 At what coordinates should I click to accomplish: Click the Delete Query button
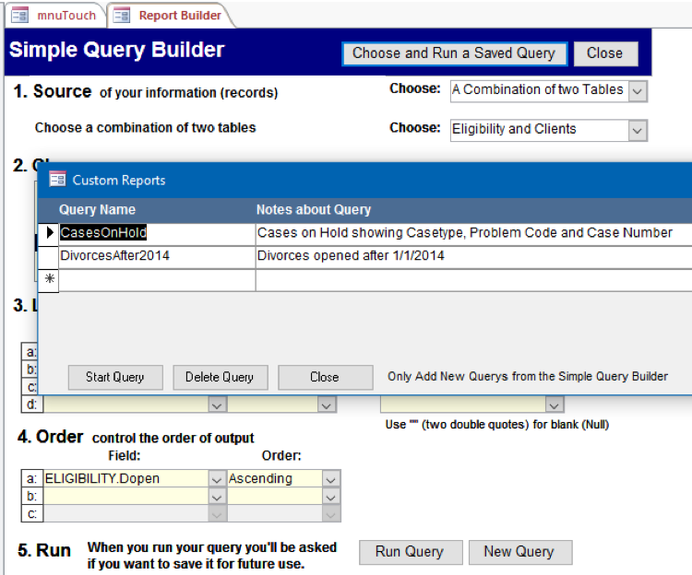click(x=220, y=377)
